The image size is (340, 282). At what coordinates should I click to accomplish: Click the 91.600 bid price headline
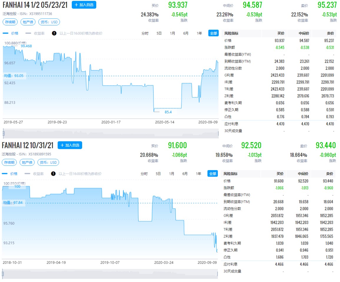point(177,145)
